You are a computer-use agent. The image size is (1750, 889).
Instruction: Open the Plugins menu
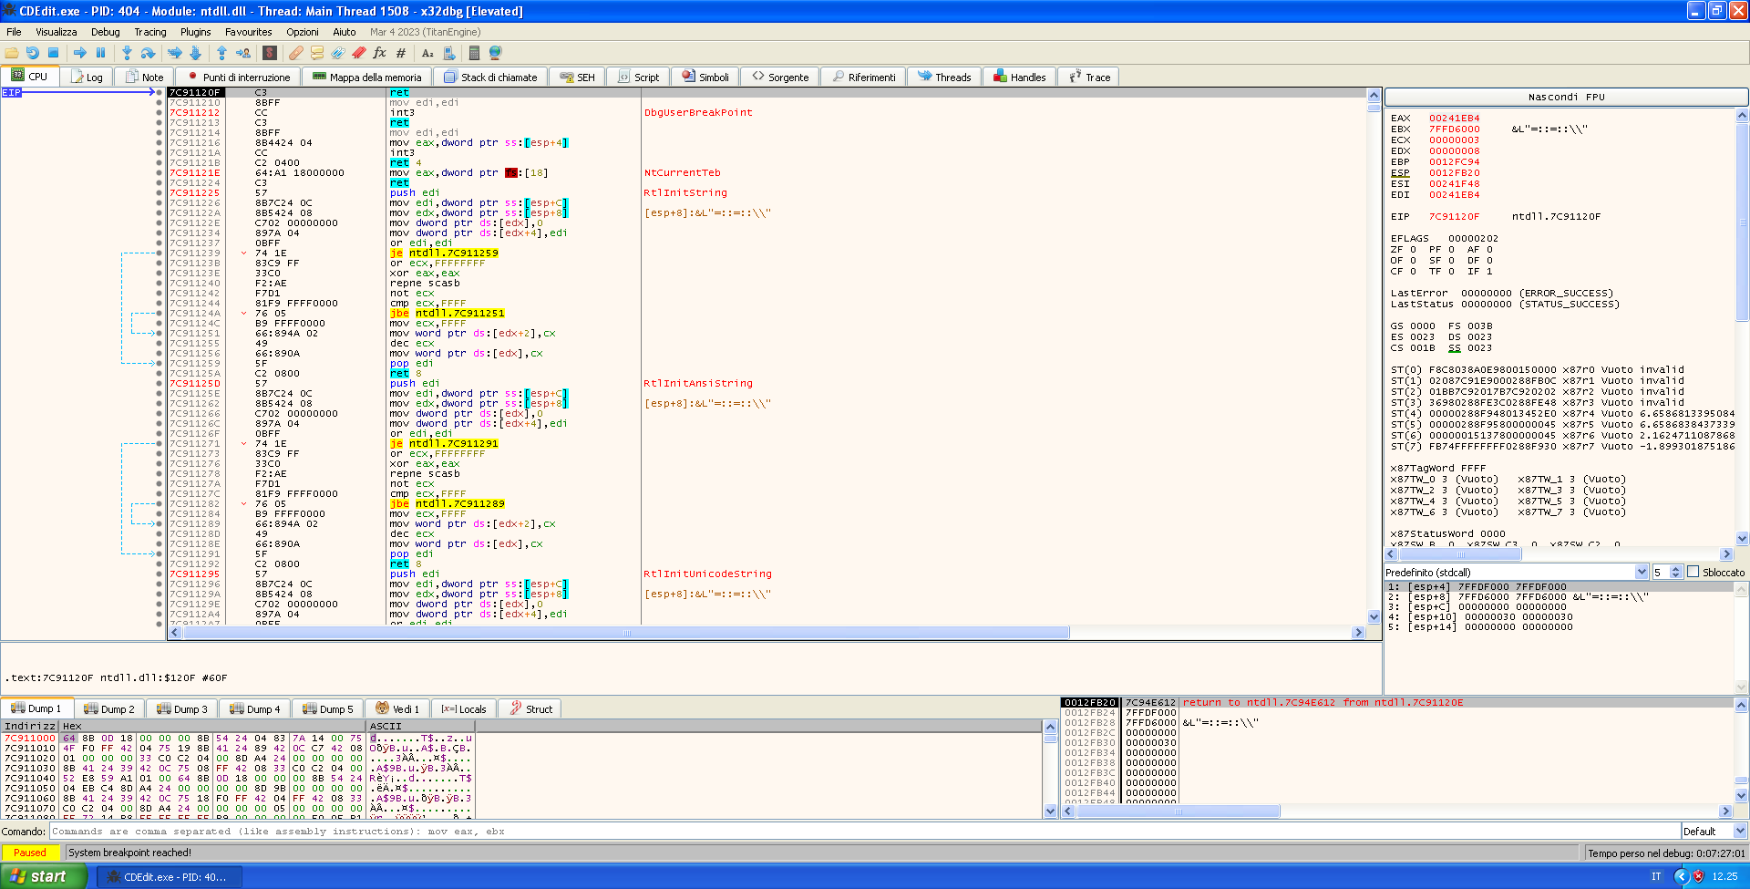point(195,32)
